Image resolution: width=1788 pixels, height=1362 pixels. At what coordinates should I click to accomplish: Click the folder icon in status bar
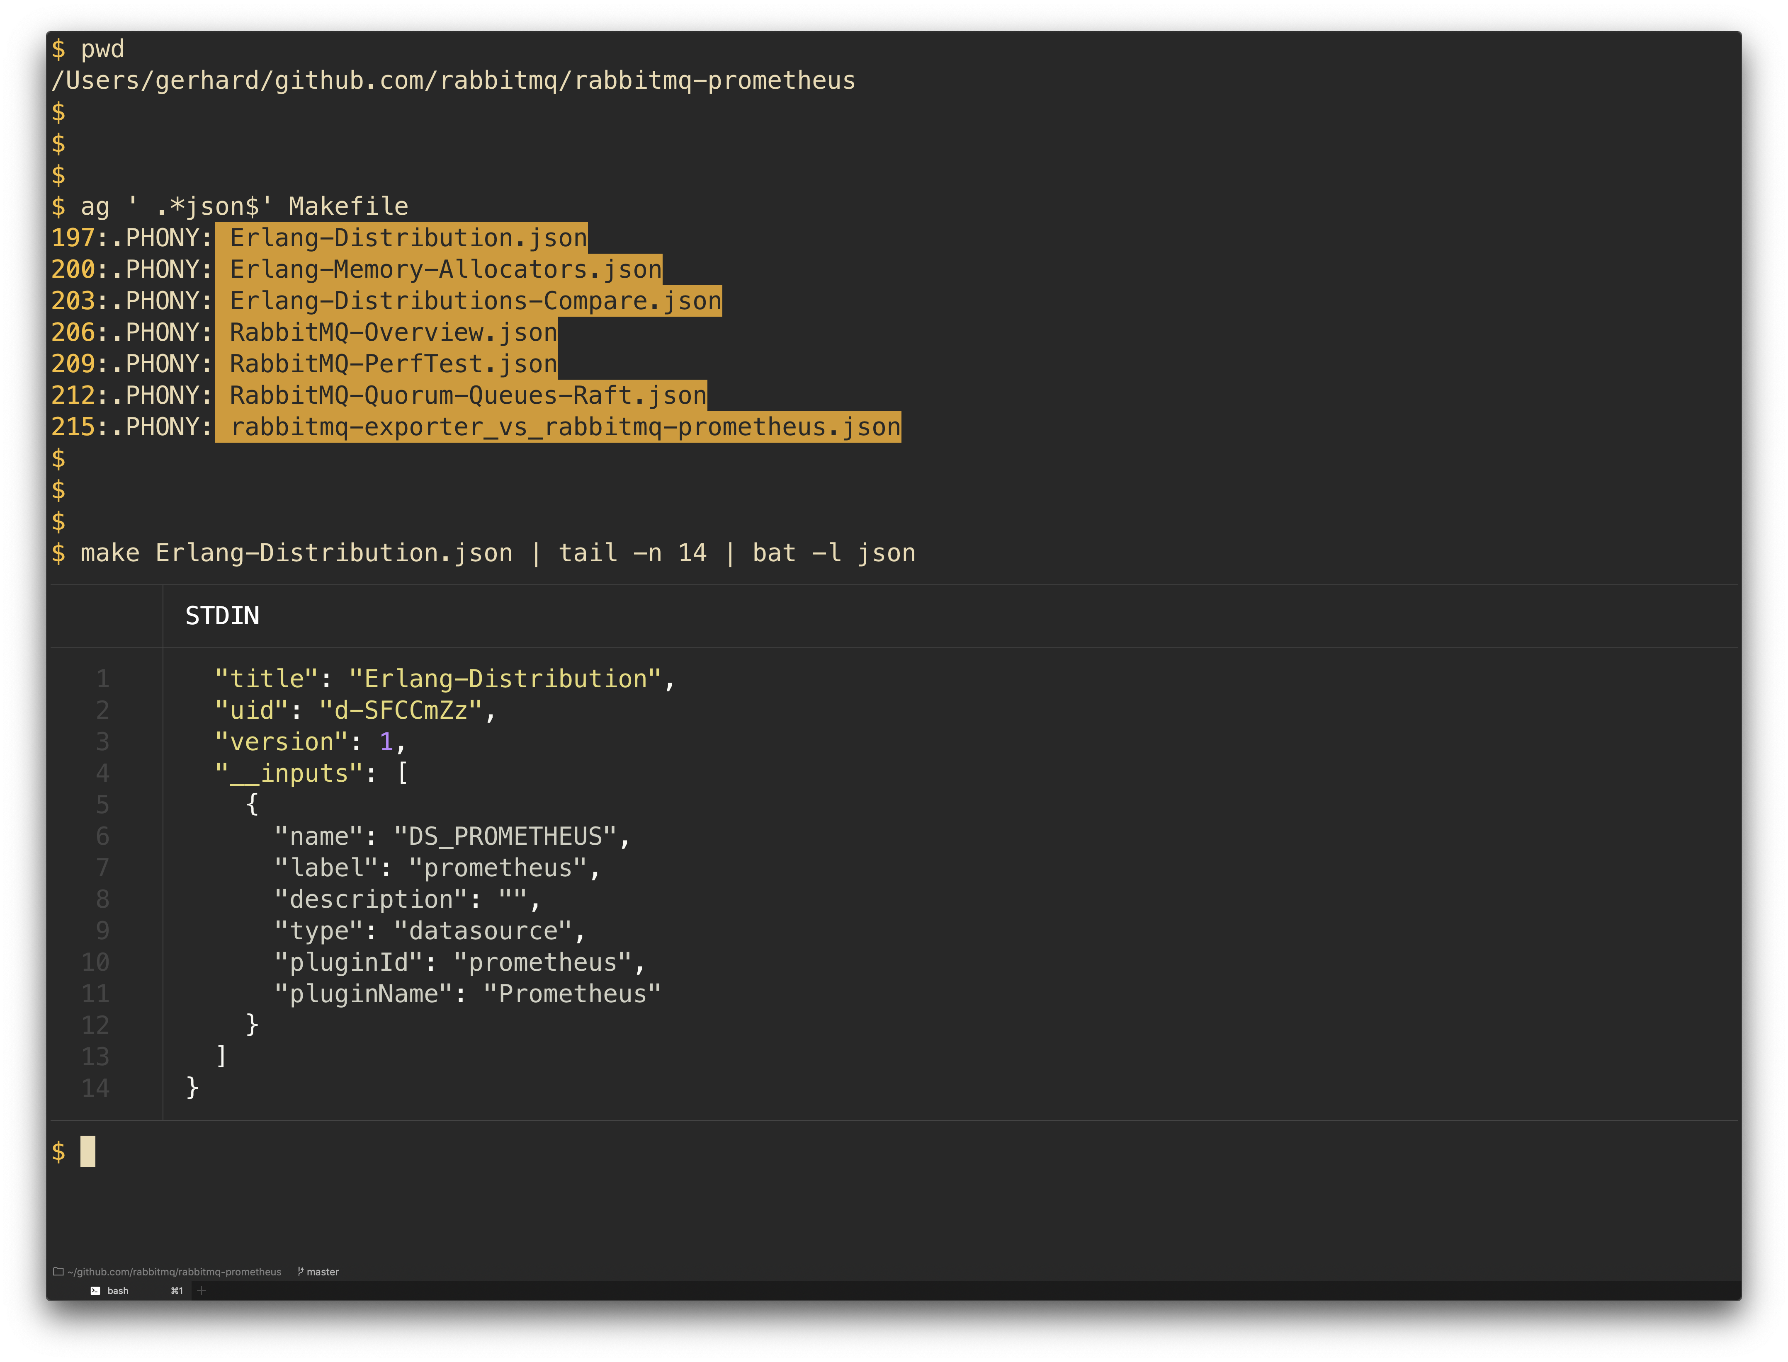tap(58, 1271)
